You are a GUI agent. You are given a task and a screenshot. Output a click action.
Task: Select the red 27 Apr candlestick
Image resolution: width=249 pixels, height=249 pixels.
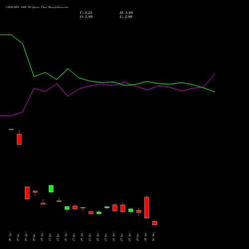coord(123,208)
